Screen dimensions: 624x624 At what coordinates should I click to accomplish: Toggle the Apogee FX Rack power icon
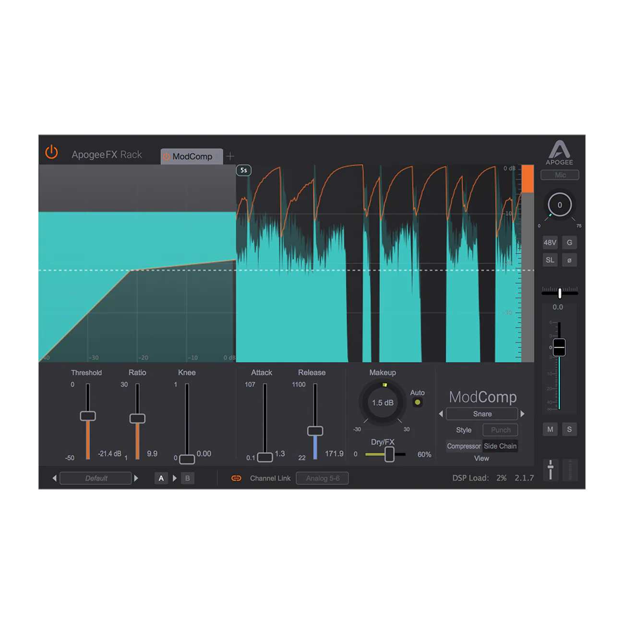click(x=51, y=152)
